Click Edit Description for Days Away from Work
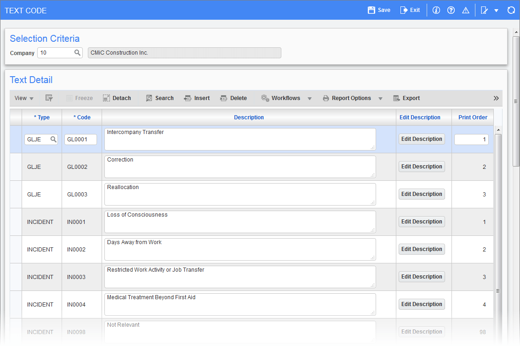Image resolution: width=520 pixels, height=346 pixels. pos(422,249)
